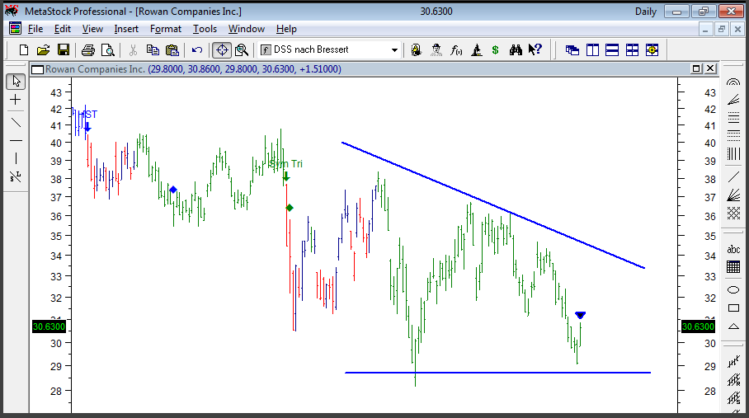Tile windows in columns using the toolbar icon
The width and height of the screenshot is (749, 418).
coord(592,49)
